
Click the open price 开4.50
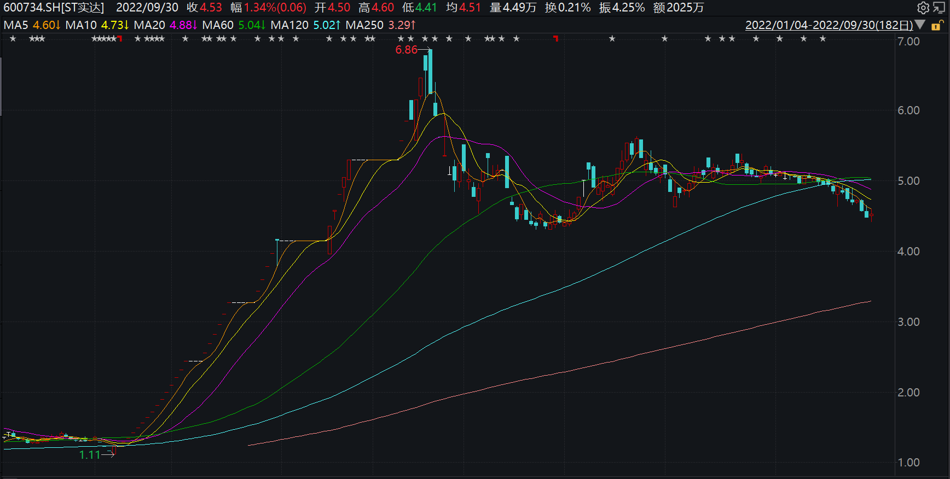(x=333, y=8)
